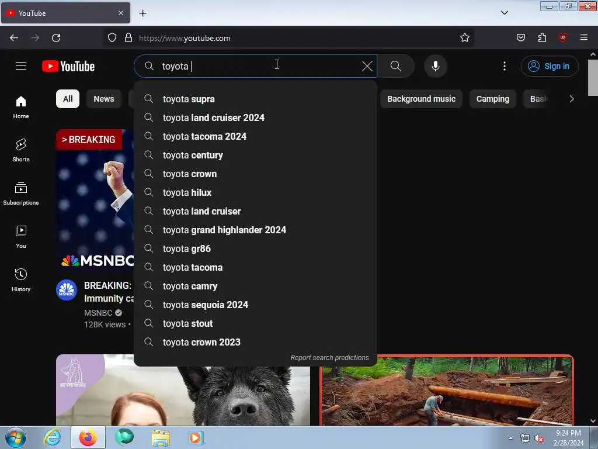Open History in the sidebar
Image resolution: width=598 pixels, height=449 pixels.
tap(21, 280)
